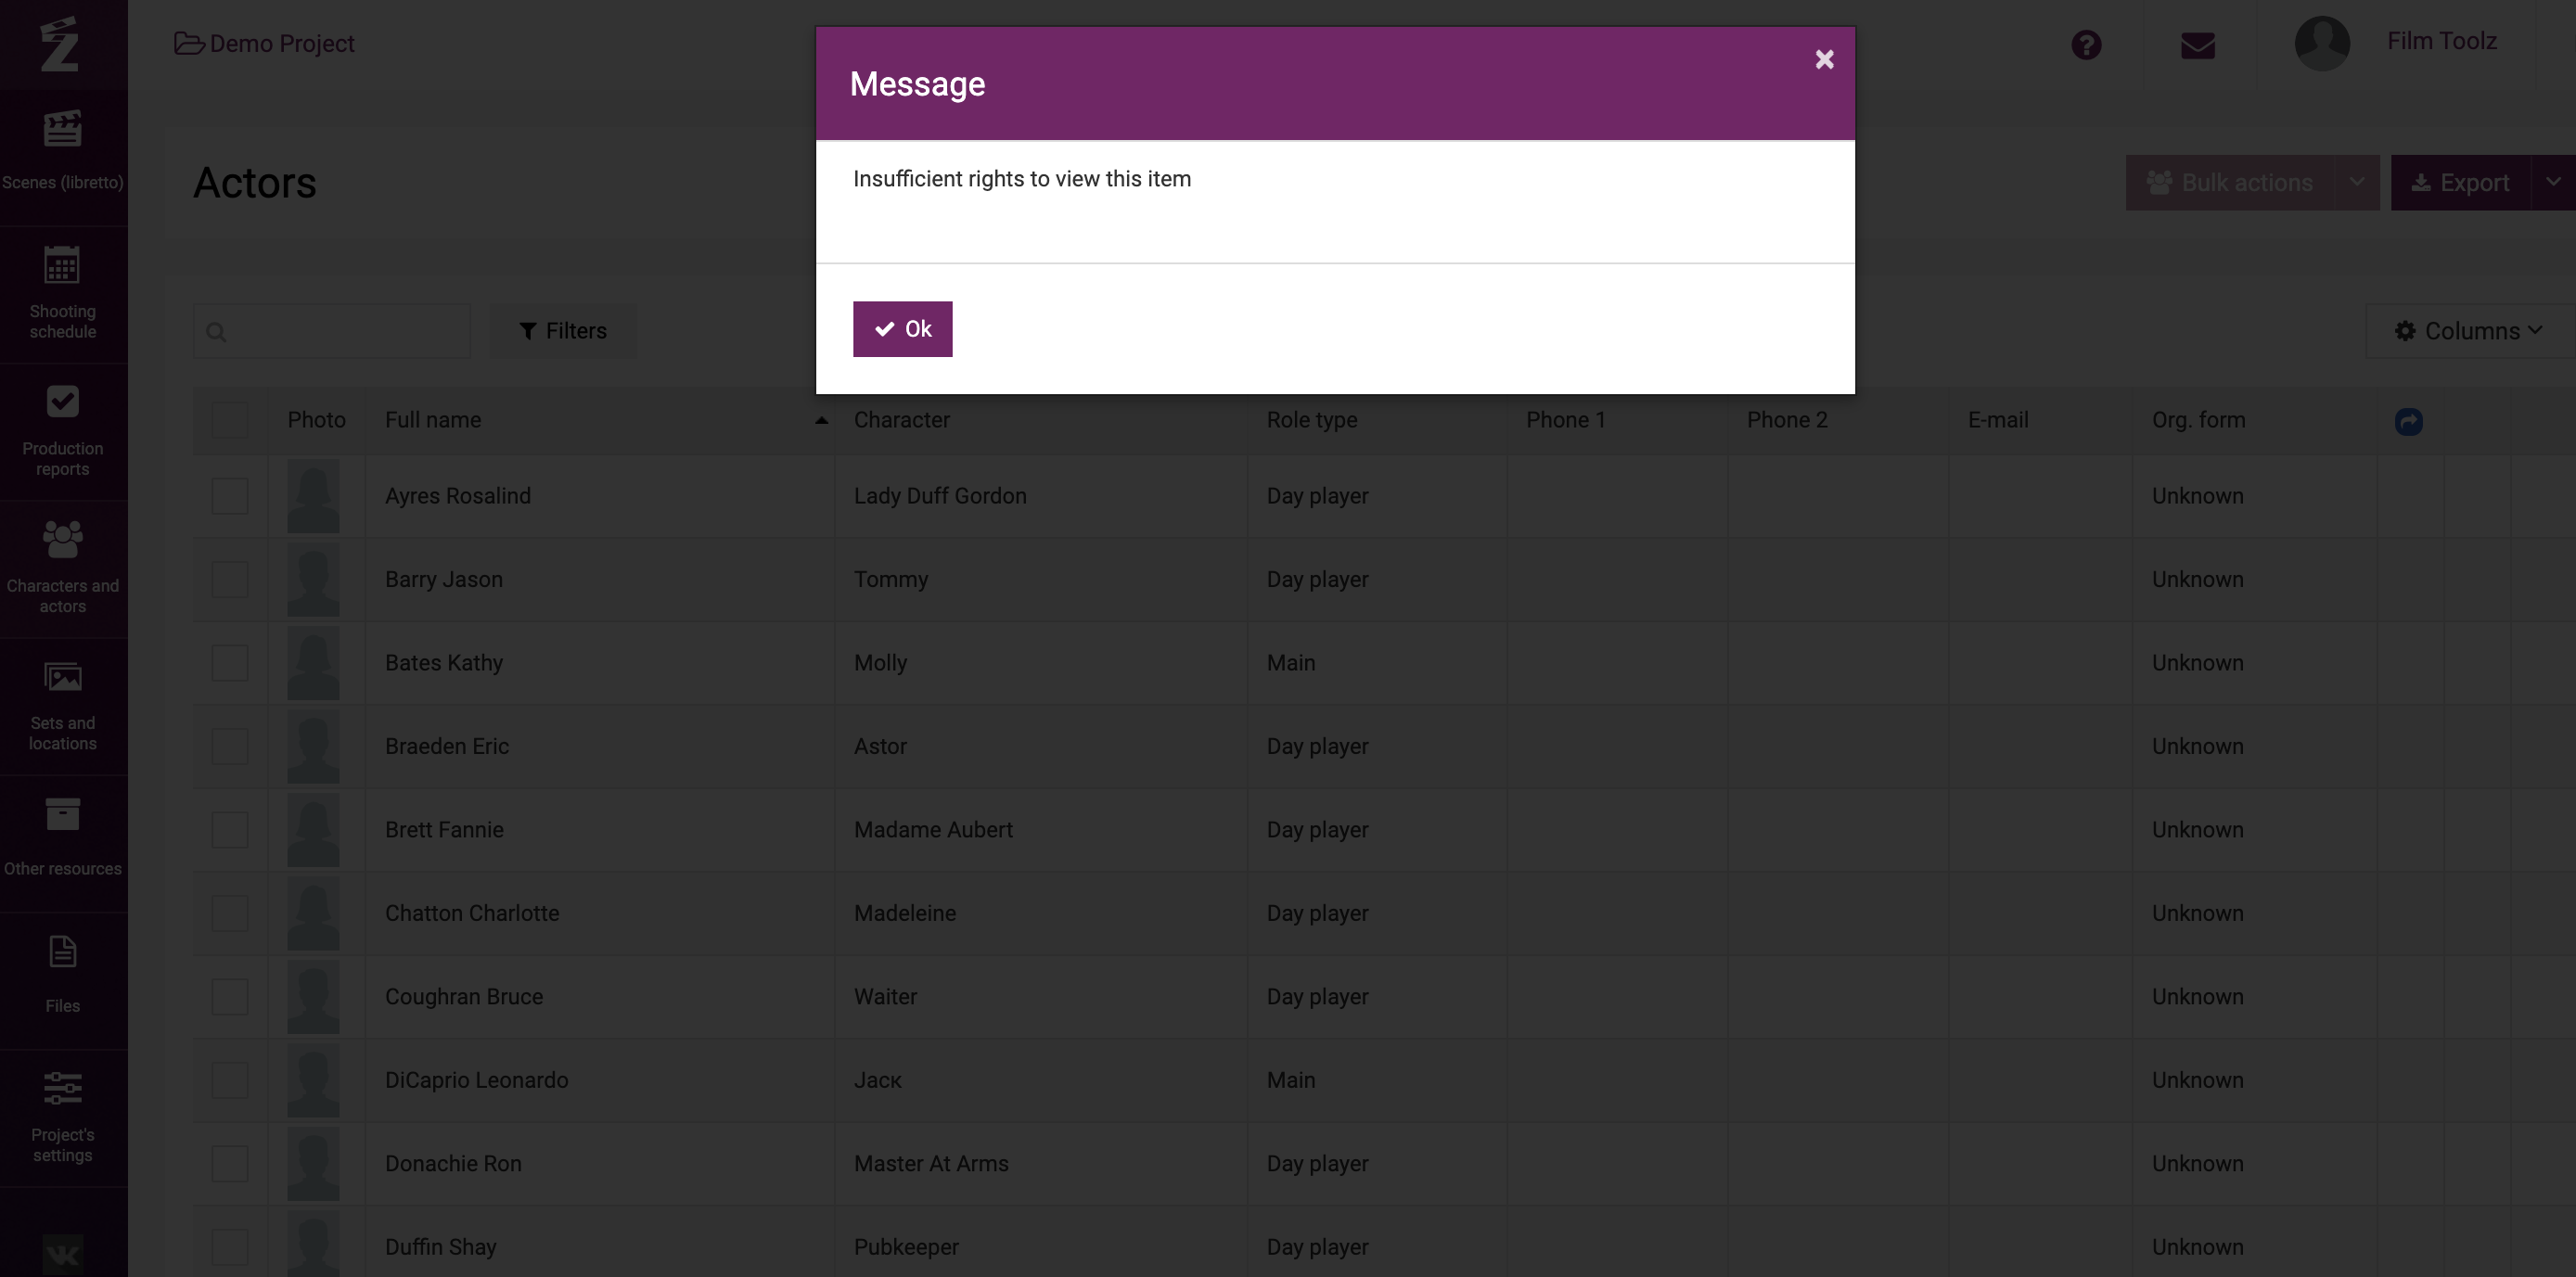Click the Demo Project folder link
The height and width of the screenshot is (1277, 2576).
(x=265, y=44)
